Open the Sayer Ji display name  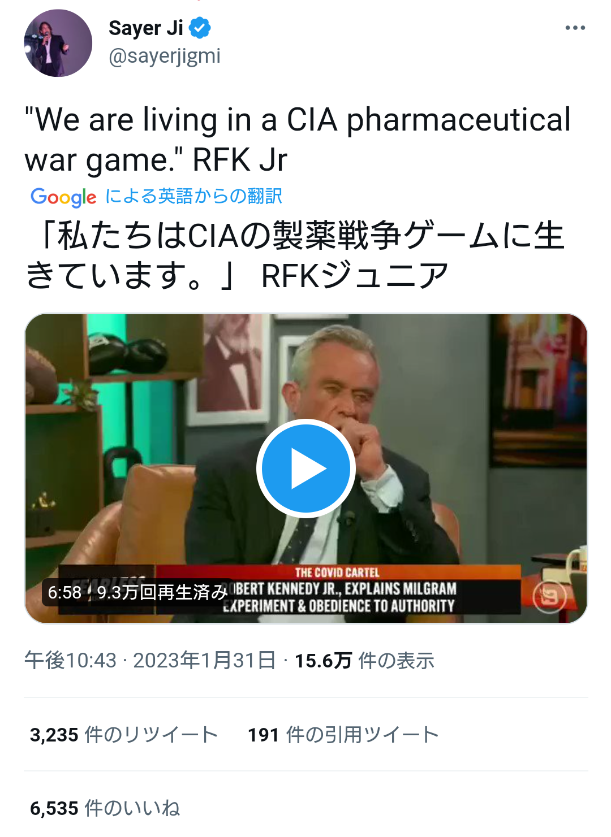(146, 28)
